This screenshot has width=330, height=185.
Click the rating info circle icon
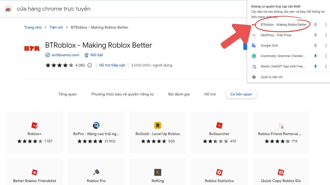click(x=90, y=65)
